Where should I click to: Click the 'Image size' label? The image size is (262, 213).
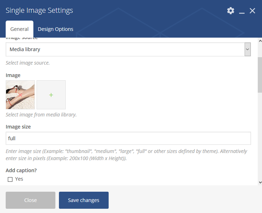18,127
